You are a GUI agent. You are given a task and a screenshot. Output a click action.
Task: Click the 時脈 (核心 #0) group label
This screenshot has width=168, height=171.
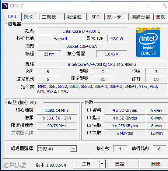tap(22, 103)
